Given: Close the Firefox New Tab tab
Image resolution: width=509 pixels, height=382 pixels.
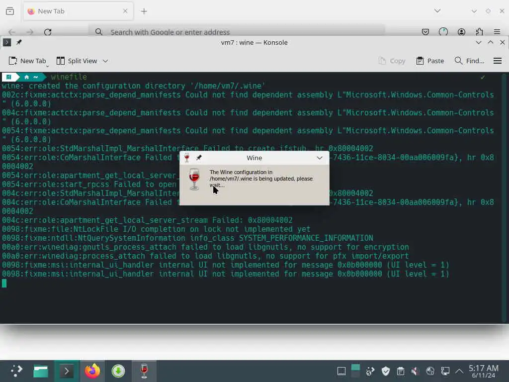Looking at the screenshot, I should click(125, 11).
